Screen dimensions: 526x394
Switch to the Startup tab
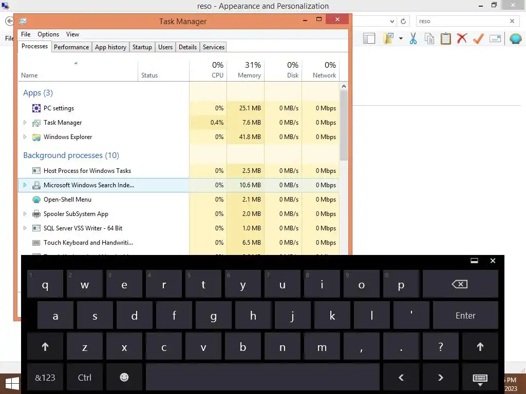pyautogui.click(x=142, y=47)
